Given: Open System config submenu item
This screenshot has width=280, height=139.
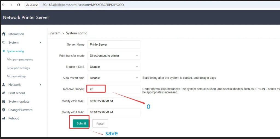Looking at the screenshot, I should pyautogui.click(x=15, y=51).
